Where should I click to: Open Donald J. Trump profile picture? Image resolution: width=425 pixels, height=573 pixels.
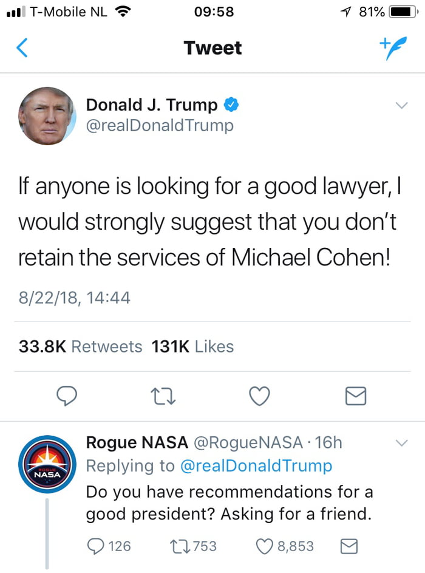[x=47, y=115]
